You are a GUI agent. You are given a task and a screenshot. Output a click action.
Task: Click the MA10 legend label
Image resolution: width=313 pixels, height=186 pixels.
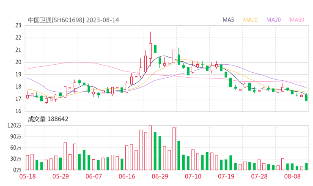(250, 20)
